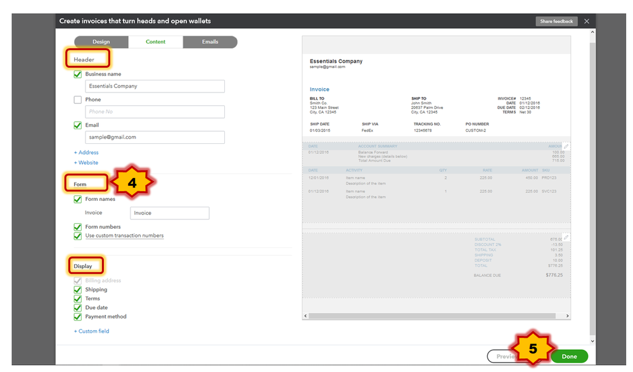
Task: Click the Invoice form name field
Action: pyautogui.click(x=170, y=213)
